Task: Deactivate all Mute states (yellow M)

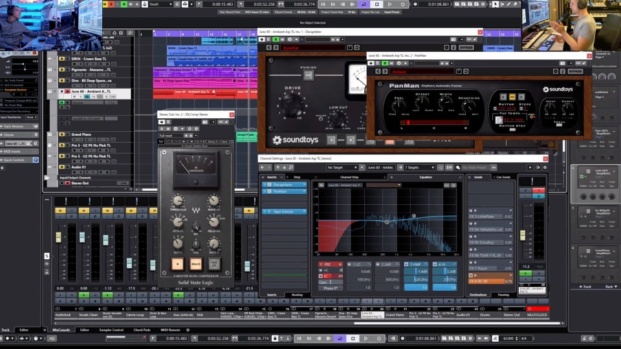Action: coord(105,4)
